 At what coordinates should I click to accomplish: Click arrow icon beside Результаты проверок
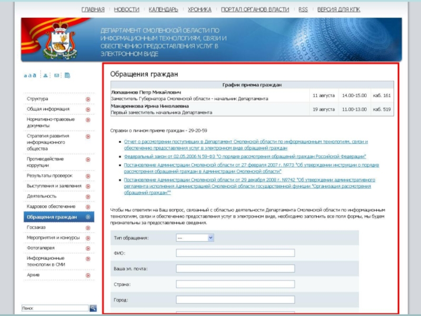pos(88,176)
